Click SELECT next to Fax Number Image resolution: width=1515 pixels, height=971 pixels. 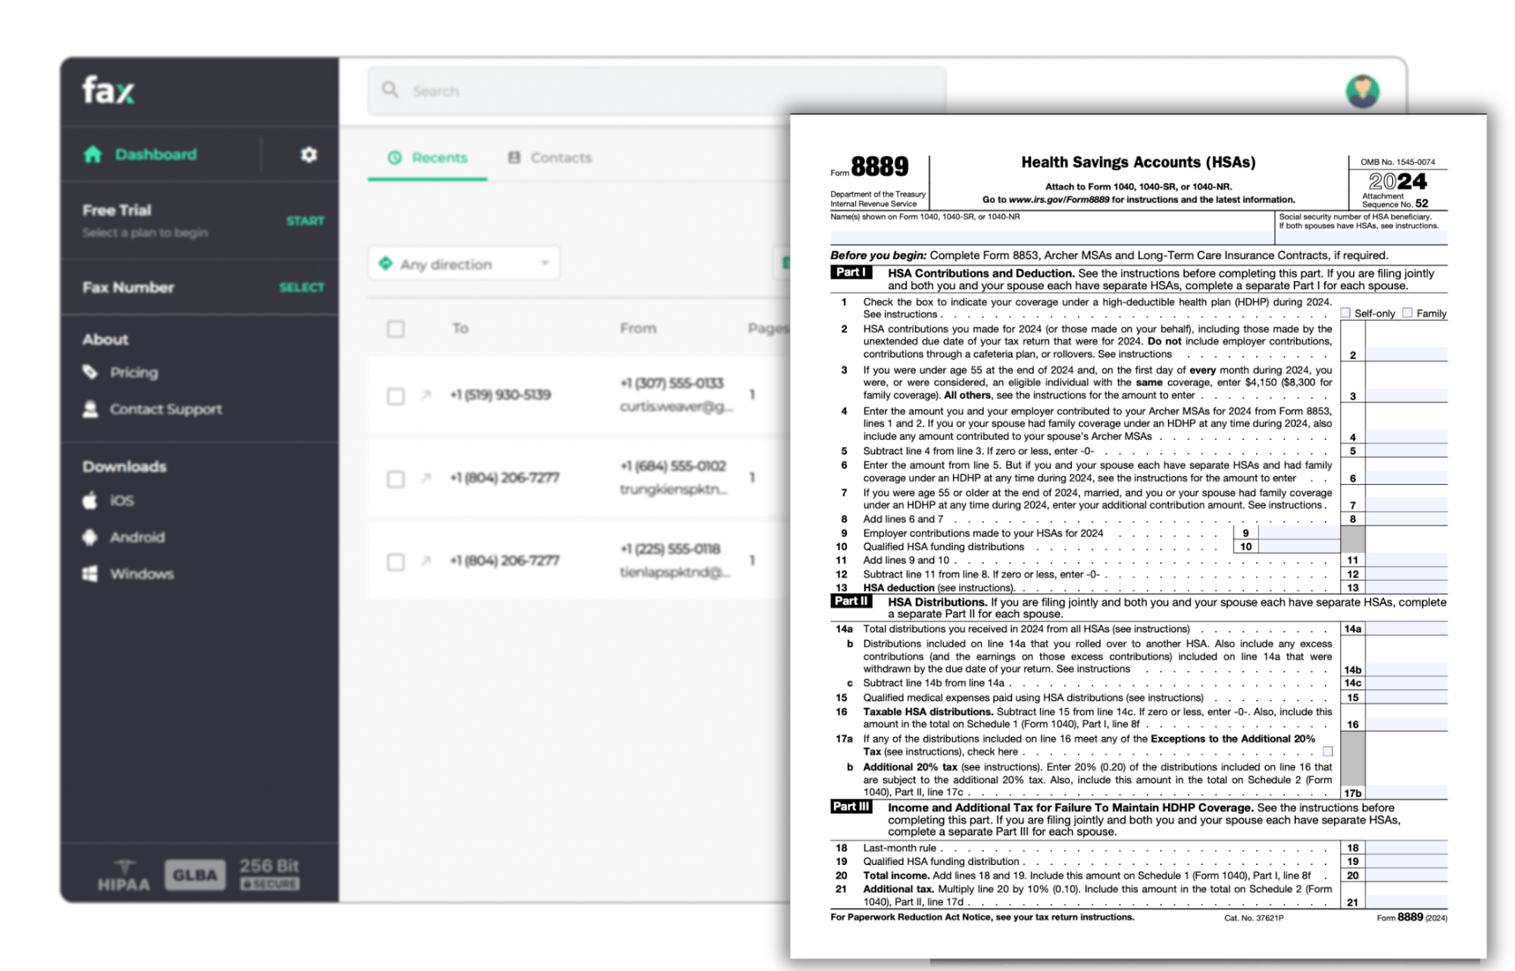[x=301, y=287]
